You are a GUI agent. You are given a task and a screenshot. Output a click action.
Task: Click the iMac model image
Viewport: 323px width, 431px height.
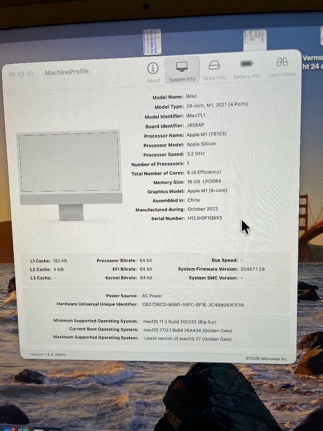point(69,175)
